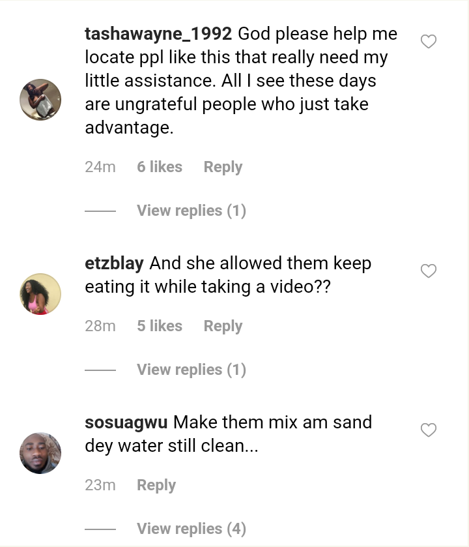Reply to tashawayne_1992's comment
The height and width of the screenshot is (547, 469).
click(223, 167)
